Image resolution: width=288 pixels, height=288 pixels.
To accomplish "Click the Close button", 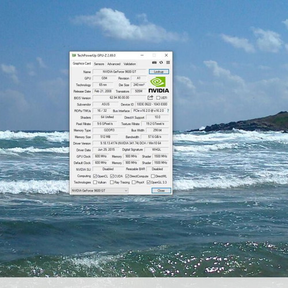I will [161, 191].
